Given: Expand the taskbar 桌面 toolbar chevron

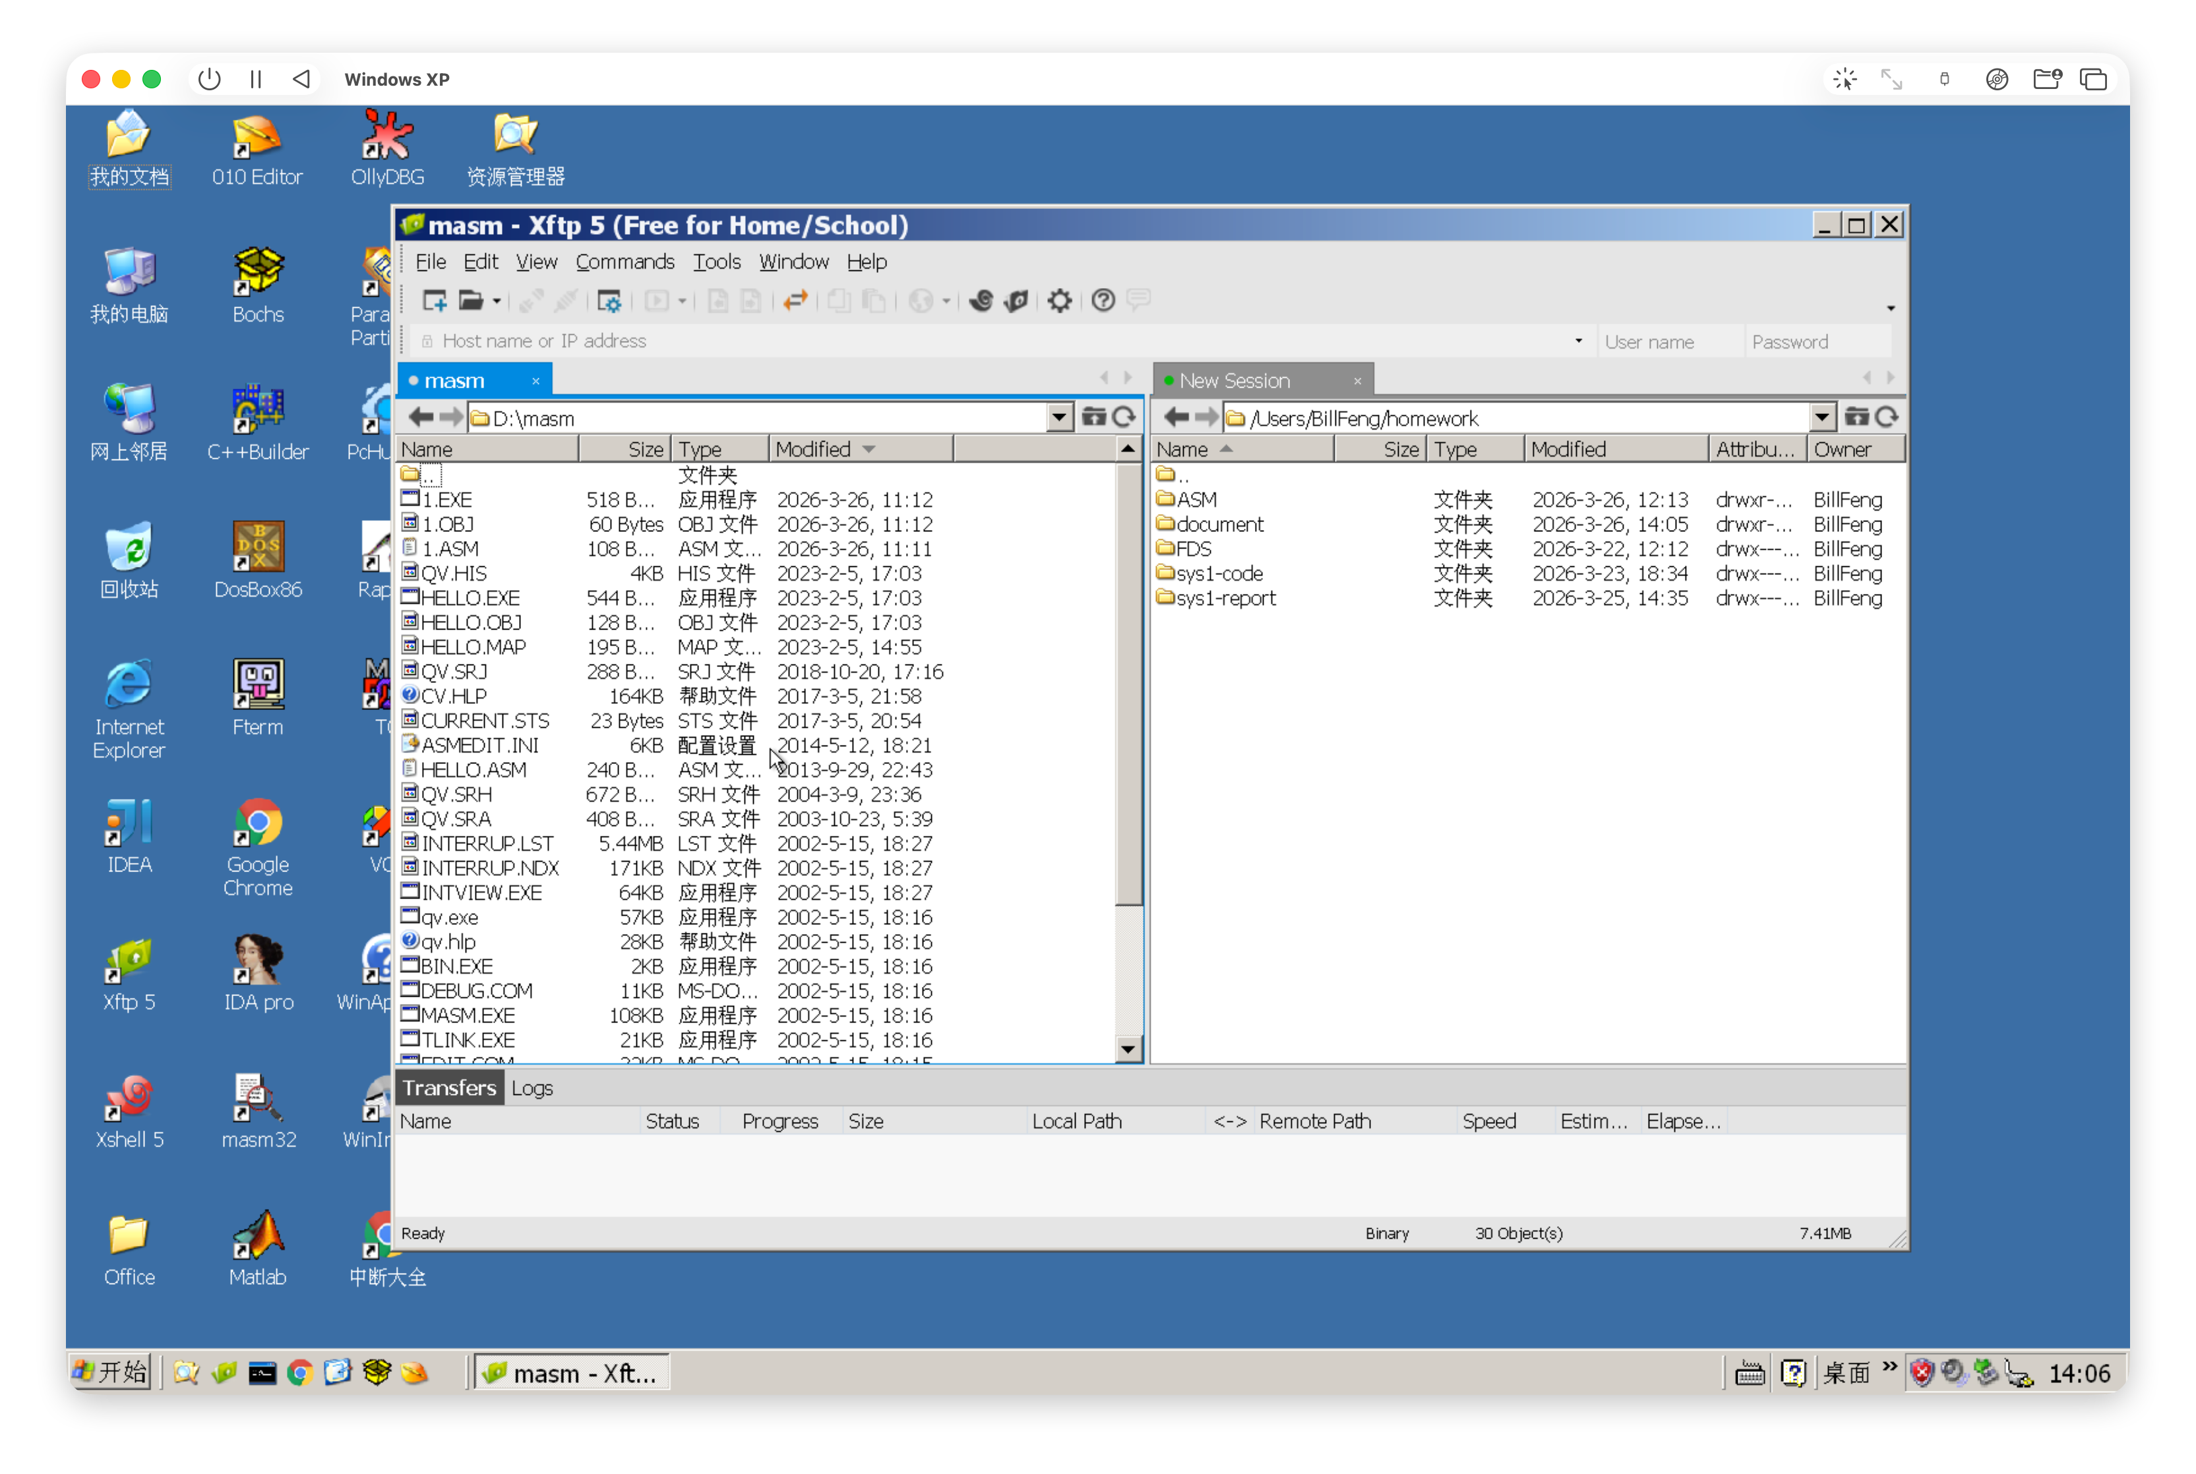Looking at the screenshot, I should coord(1891,1368).
